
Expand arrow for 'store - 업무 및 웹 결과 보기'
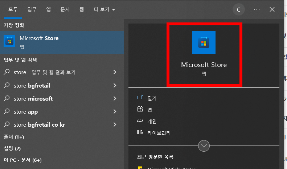pyautogui.click(x=115, y=72)
